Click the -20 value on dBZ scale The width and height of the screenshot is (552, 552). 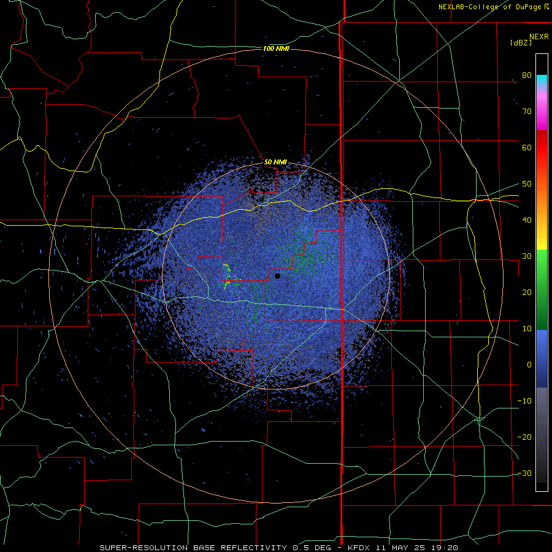pyautogui.click(x=524, y=437)
